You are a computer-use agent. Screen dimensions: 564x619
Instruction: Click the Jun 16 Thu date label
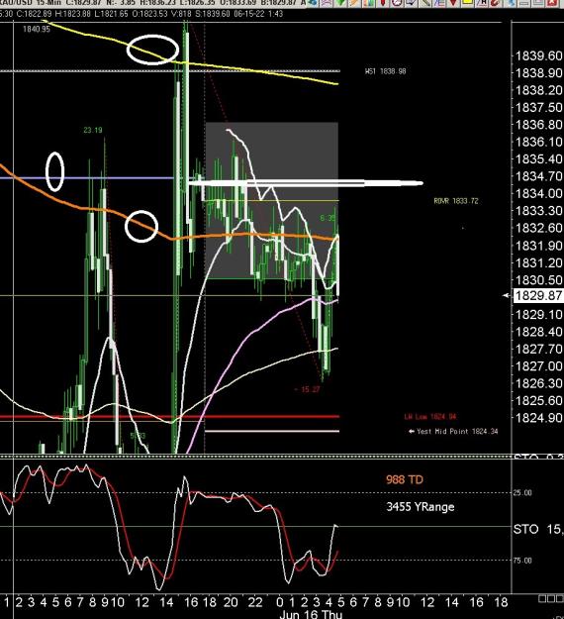pyautogui.click(x=311, y=614)
